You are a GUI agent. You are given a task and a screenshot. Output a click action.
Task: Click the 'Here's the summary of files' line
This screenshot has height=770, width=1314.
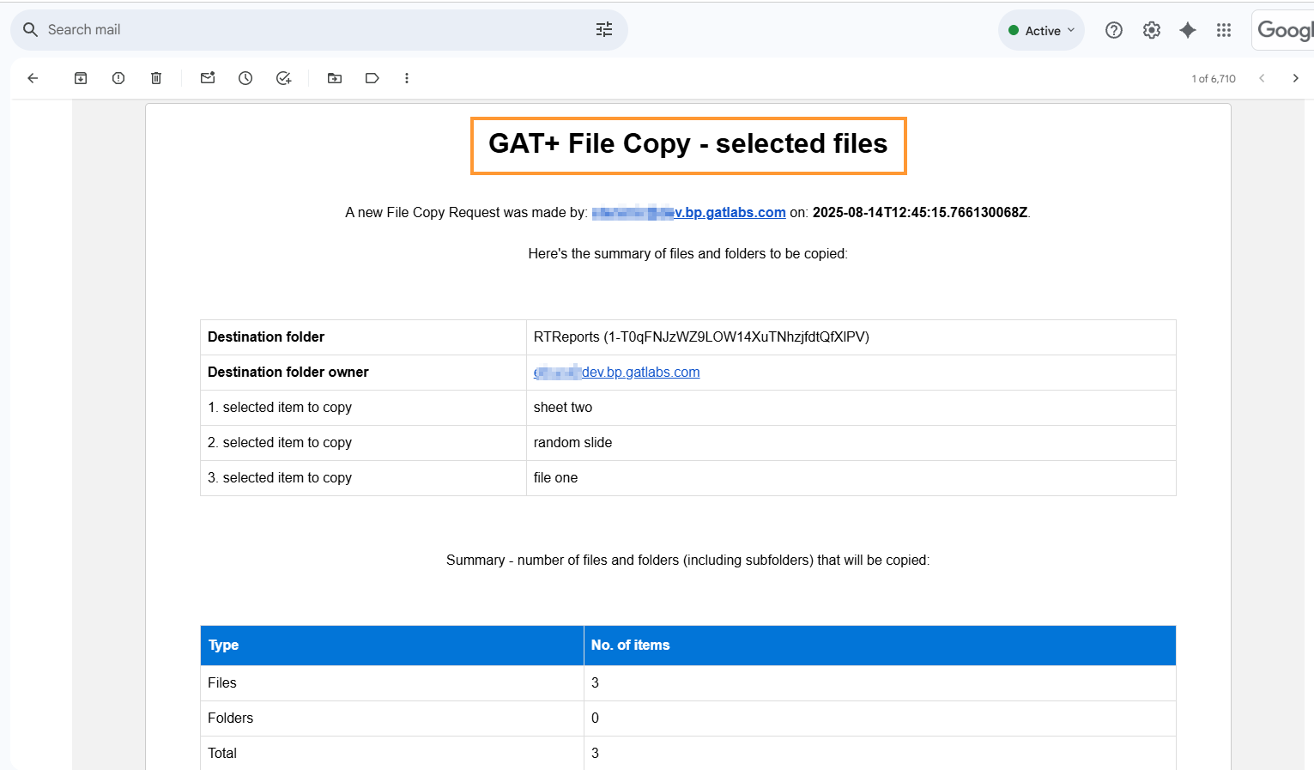688,253
